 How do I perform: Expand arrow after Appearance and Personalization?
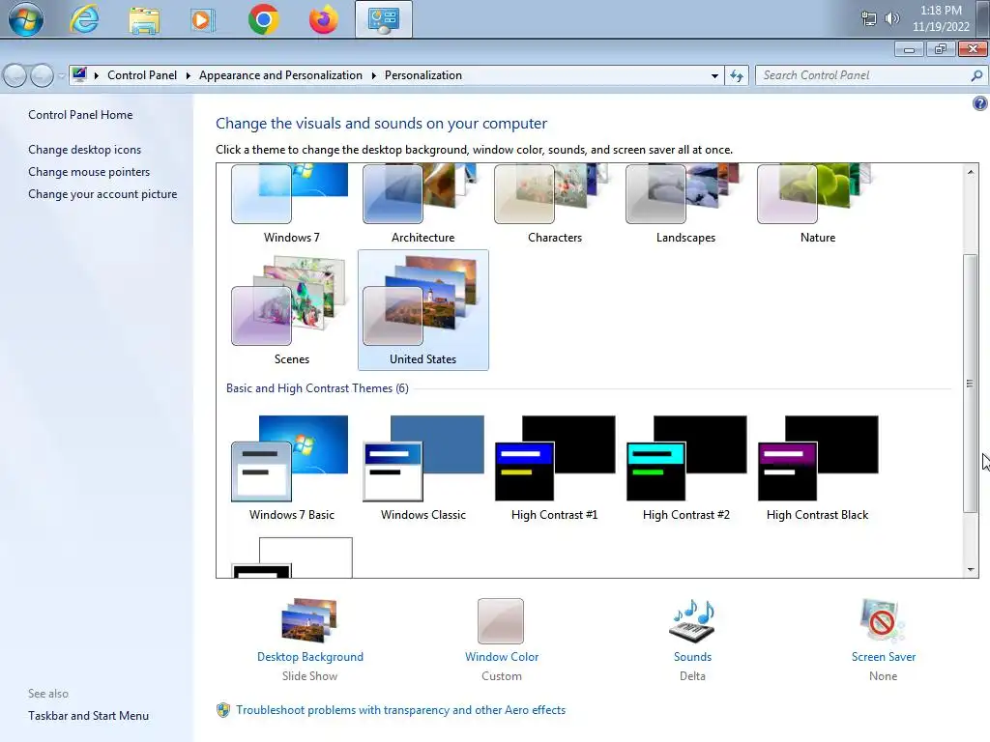coord(374,75)
